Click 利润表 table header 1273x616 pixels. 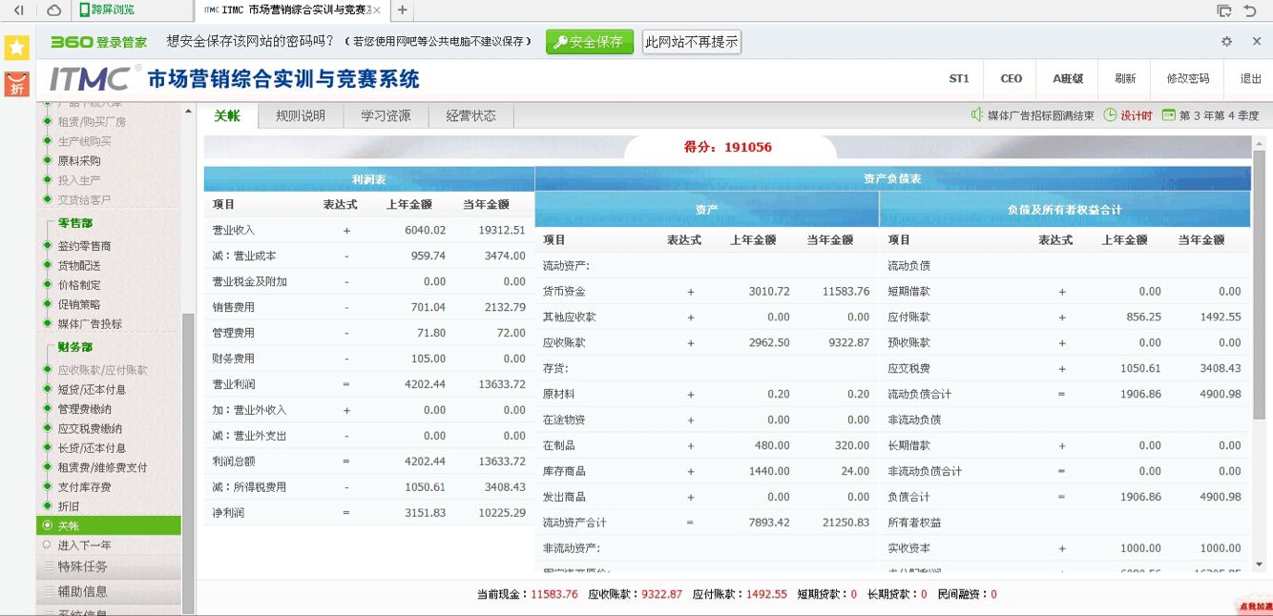pos(368,179)
